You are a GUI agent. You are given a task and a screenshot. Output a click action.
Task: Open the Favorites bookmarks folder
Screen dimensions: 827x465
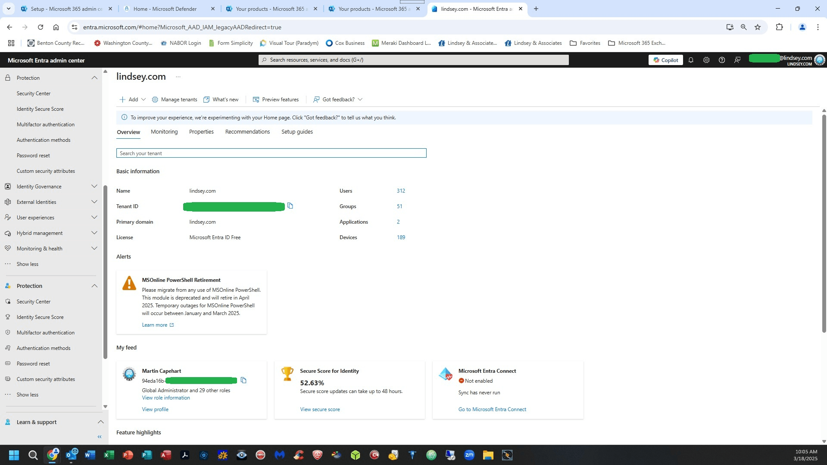pos(585,43)
